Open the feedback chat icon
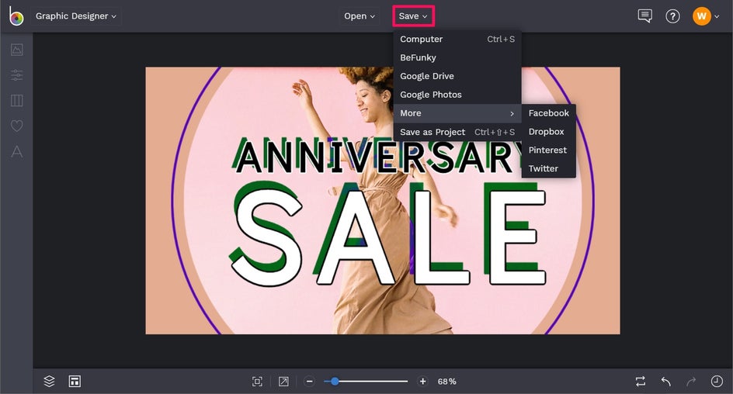Image resolution: width=733 pixels, height=394 pixels. click(644, 16)
